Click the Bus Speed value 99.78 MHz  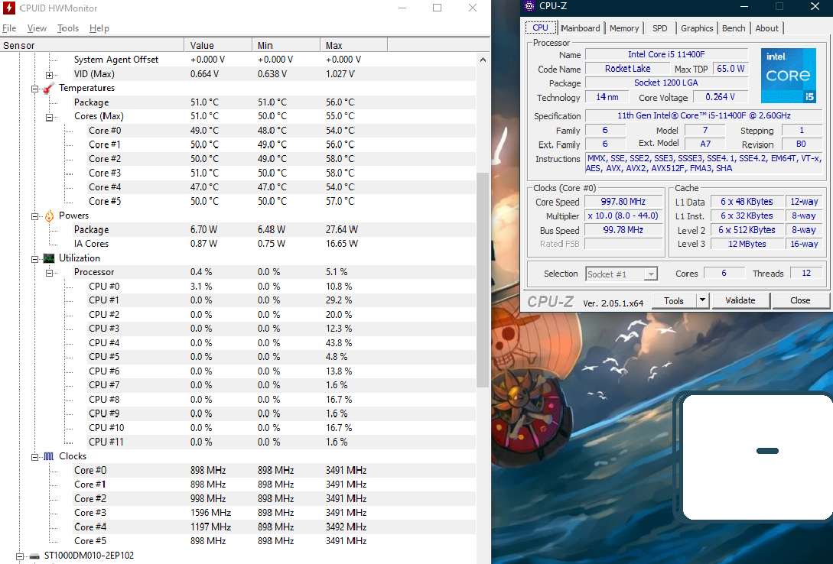[x=623, y=230]
